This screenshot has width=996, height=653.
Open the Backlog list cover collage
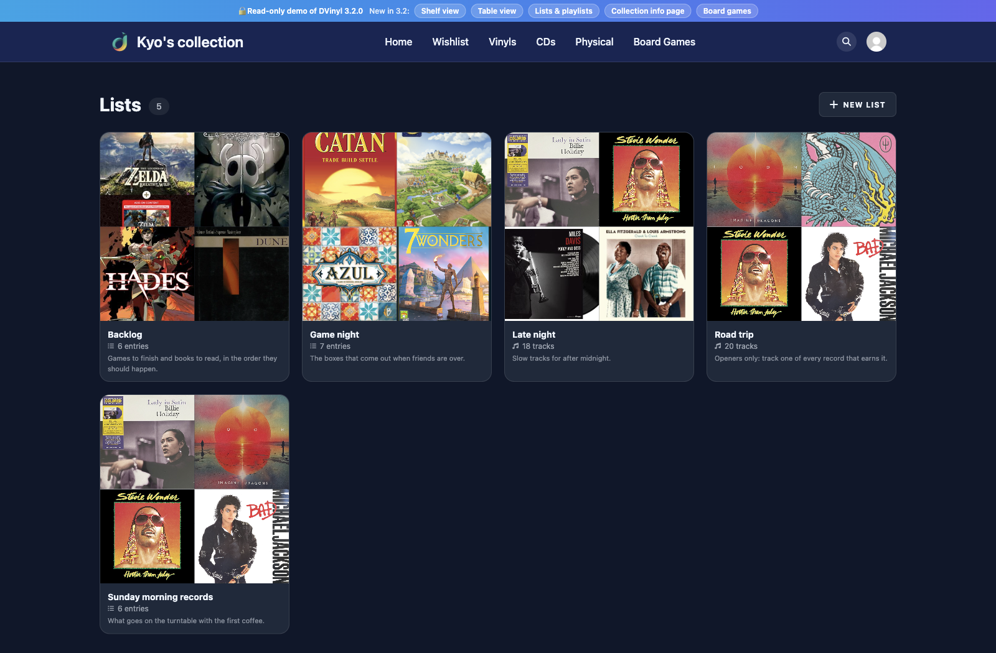pyautogui.click(x=194, y=226)
